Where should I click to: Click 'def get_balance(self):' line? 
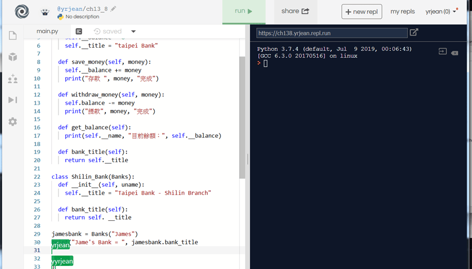(95, 127)
